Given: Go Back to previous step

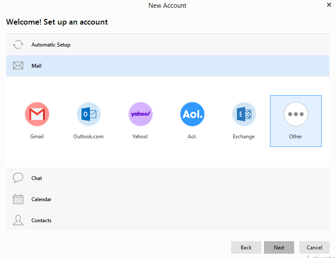Looking at the screenshot, I should pos(246,247).
